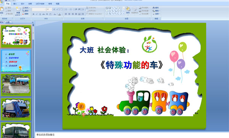The image size is (229, 138).
Task: Switch to the Outline pane tab
Action: [8, 22]
